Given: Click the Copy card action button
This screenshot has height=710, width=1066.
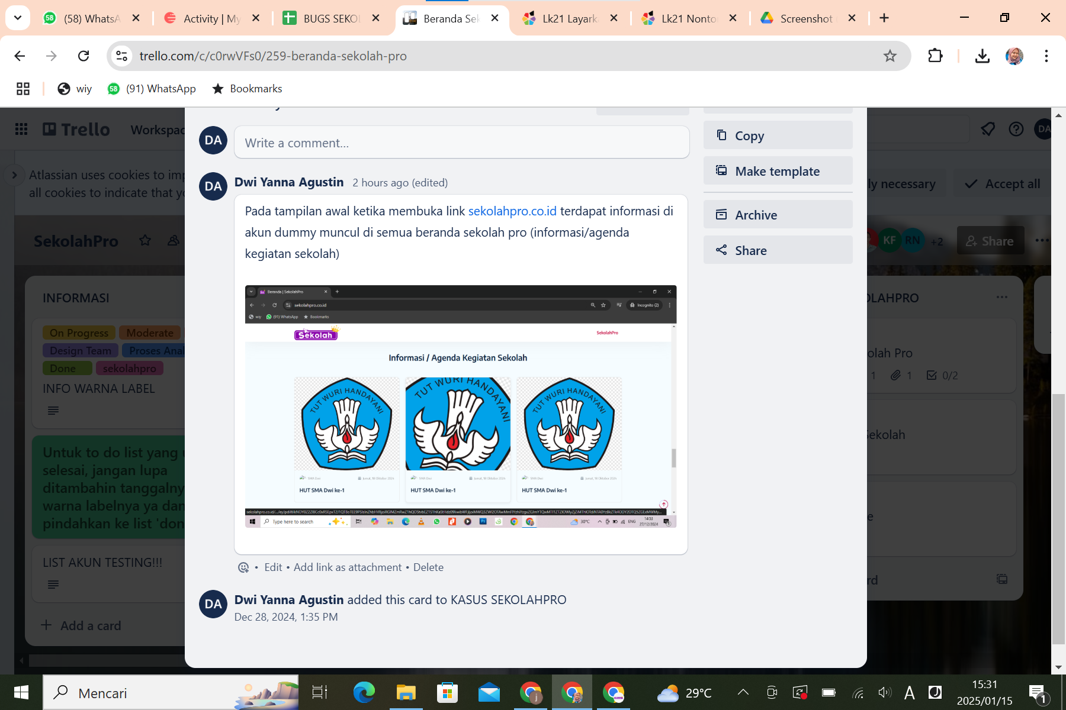Looking at the screenshot, I should coord(778,135).
